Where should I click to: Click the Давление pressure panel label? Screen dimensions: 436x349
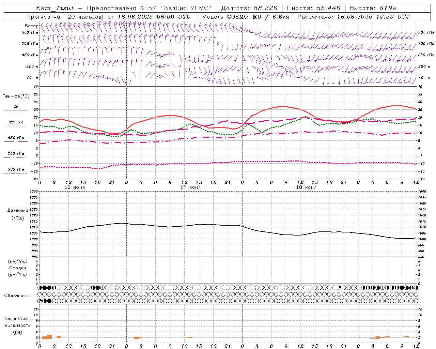pos(18,211)
